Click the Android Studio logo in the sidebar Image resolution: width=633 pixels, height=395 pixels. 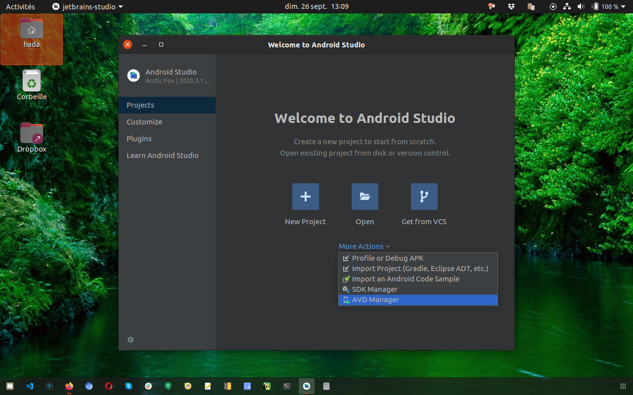click(x=134, y=76)
